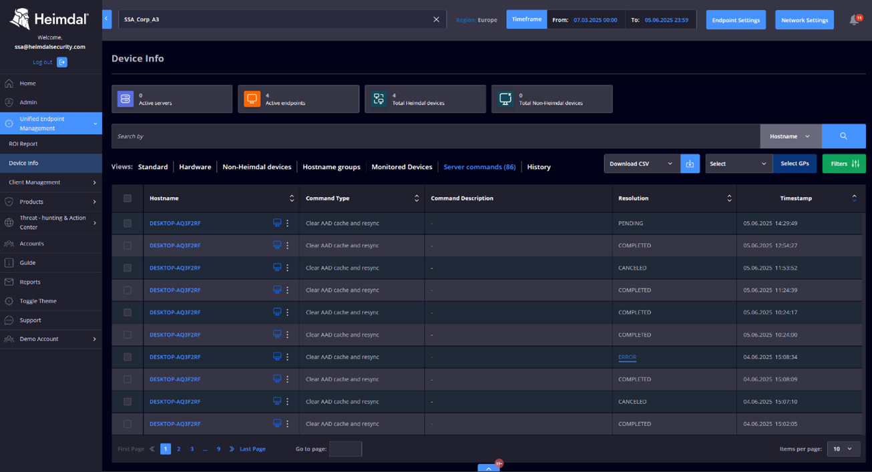Click the Total Heimdal devices icon
This screenshot has width=872, height=472.
tap(379, 99)
